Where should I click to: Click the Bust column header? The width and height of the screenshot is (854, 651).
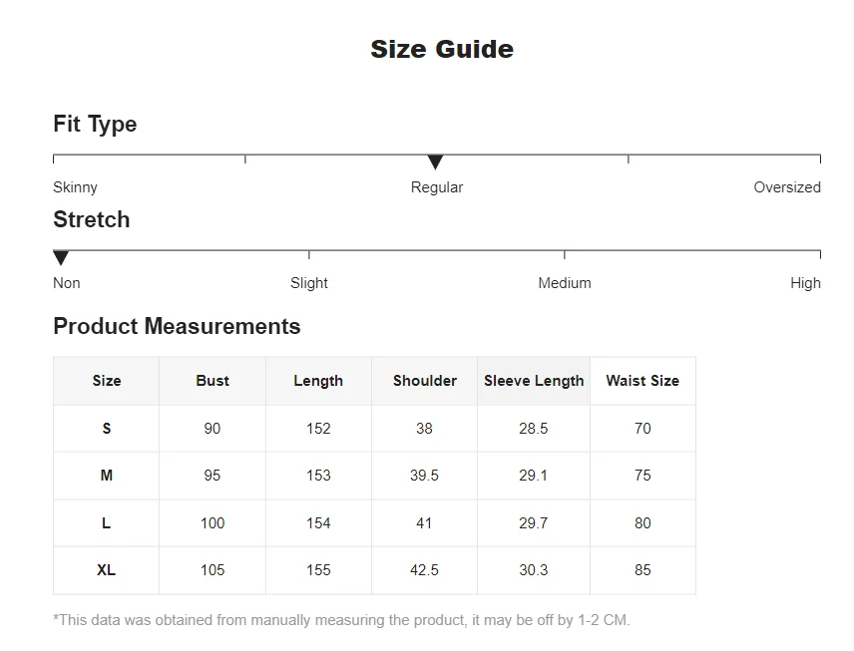[213, 381]
